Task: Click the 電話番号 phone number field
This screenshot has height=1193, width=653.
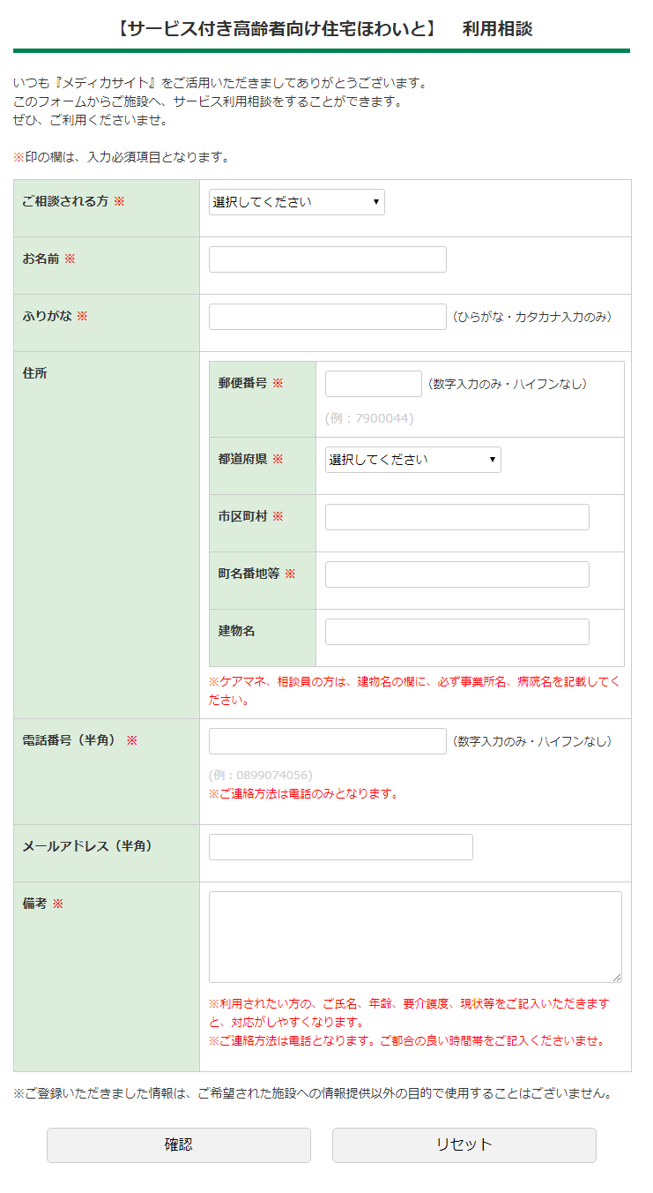Action: point(327,741)
